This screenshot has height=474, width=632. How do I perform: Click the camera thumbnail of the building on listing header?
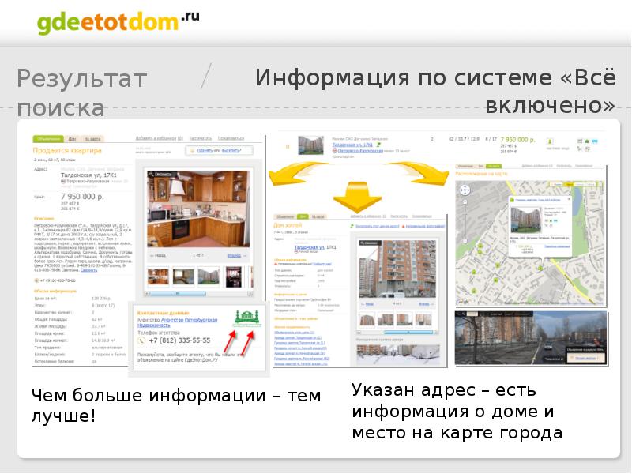(x=310, y=145)
